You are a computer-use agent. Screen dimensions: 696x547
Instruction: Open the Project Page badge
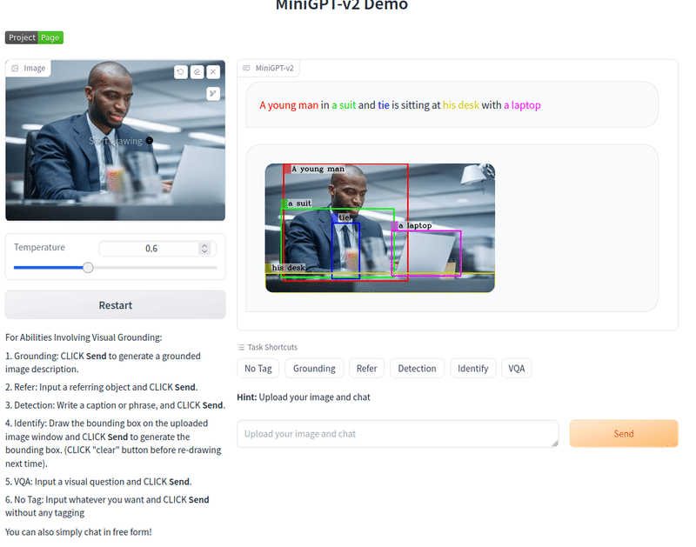(34, 37)
